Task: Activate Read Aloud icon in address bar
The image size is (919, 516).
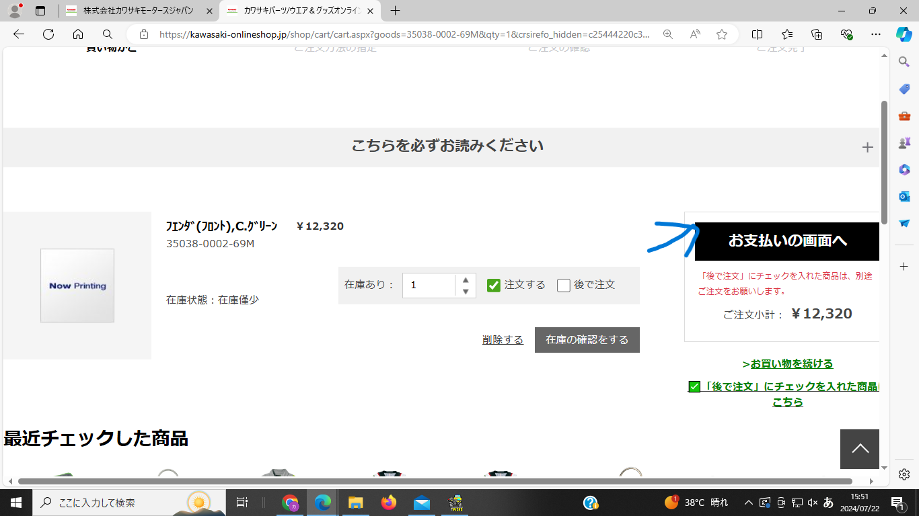Action: point(695,34)
